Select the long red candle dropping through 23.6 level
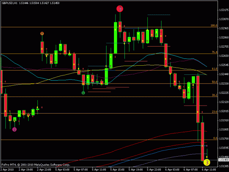 [198, 99]
